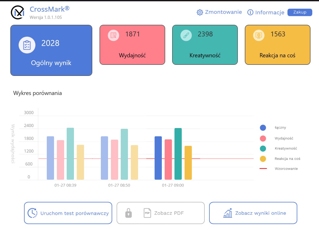Open the Zmontowanie settings menu
Image resolution: width=319 pixels, height=230 pixels.
pyautogui.click(x=223, y=12)
